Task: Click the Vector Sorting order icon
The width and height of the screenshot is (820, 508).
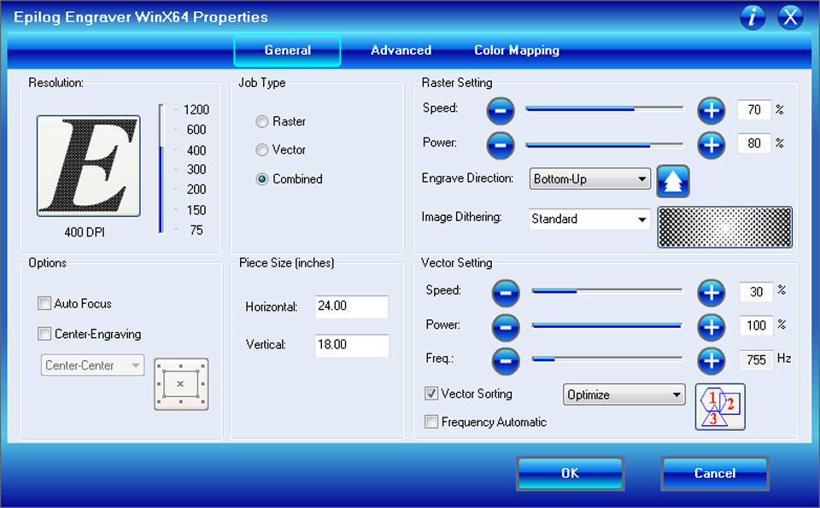Action: click(x=720, y=406)
